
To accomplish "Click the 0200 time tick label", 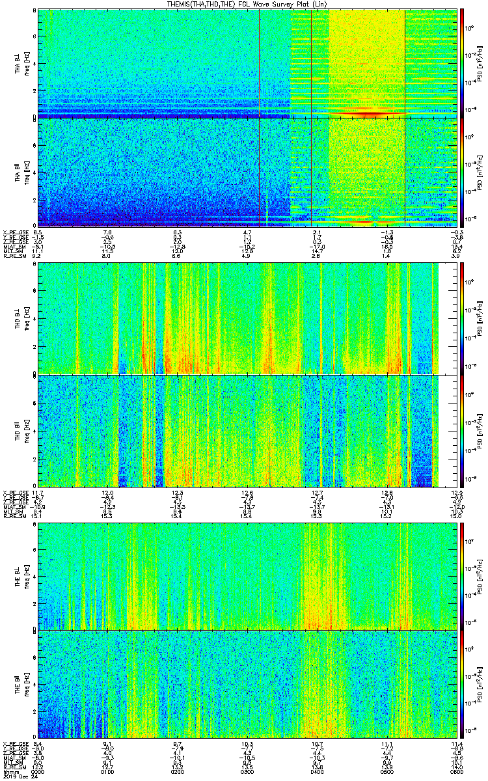I will tap(178, 771).
